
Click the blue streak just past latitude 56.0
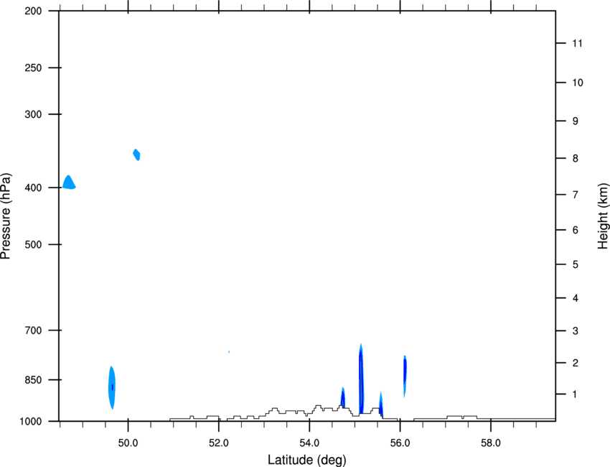[x=405, y=376]
